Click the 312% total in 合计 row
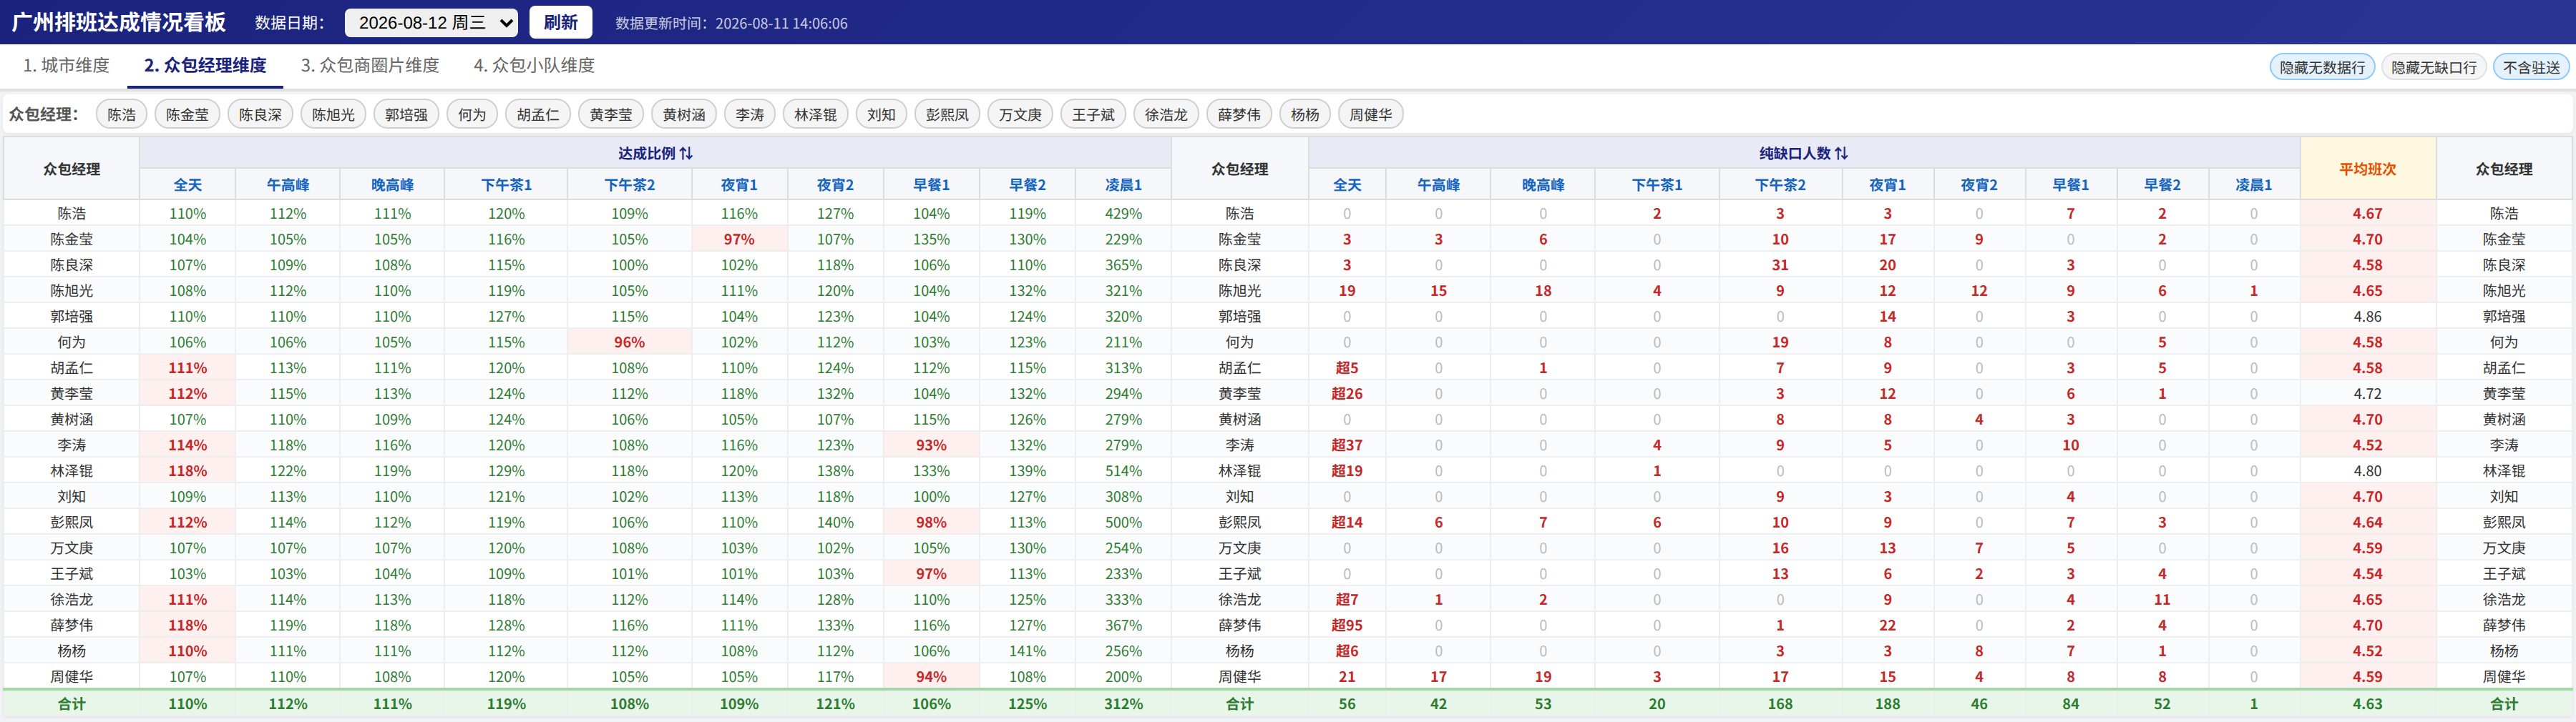The height and width of the screenshot is (722, 2576). (1123, 704)
